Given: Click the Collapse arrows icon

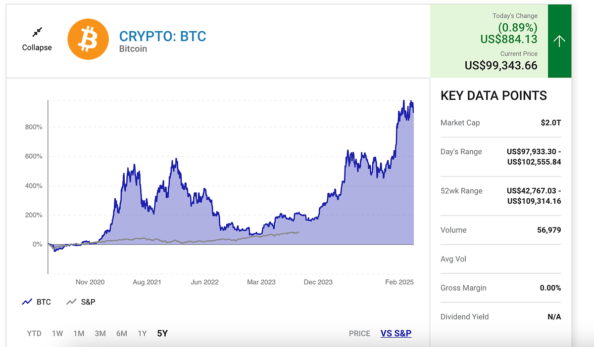Looking at the screenshot, I should pos(36,32).
